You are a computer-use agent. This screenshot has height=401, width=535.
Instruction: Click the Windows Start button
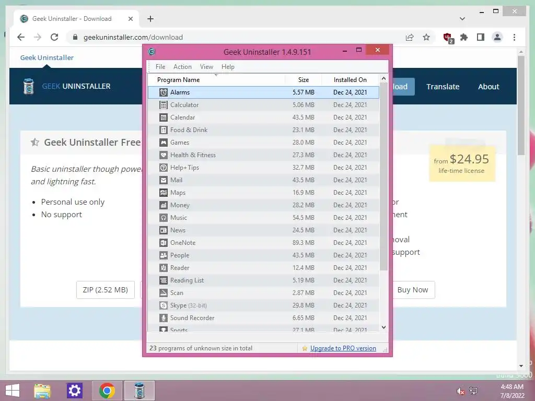[13, 391]
